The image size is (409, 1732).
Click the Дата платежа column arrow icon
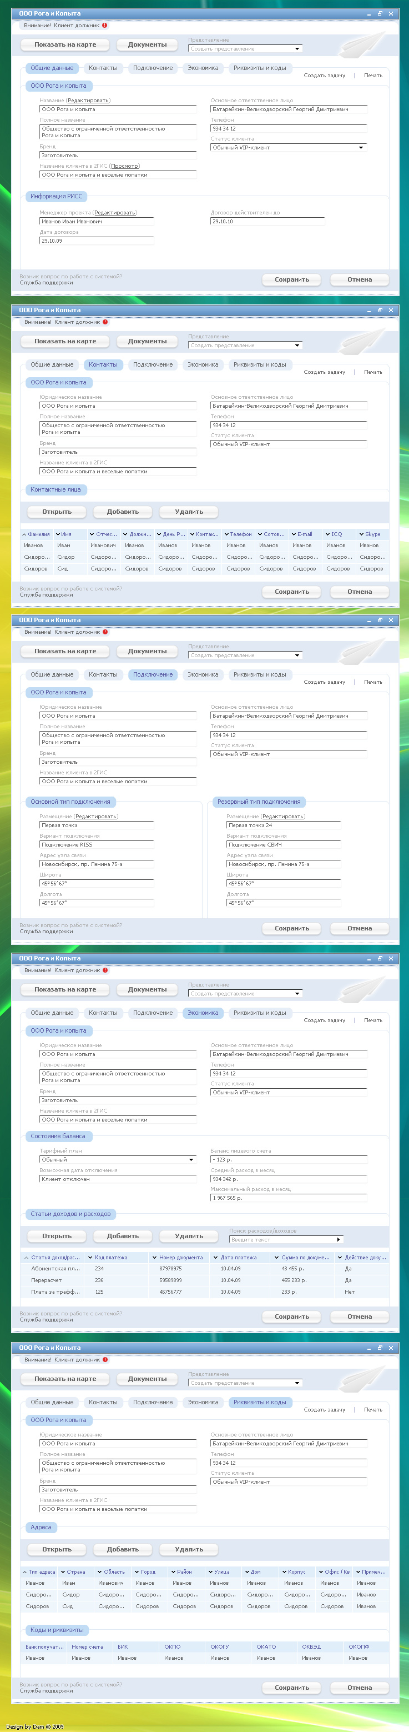pyautogui.click(x=215, y=1257)
